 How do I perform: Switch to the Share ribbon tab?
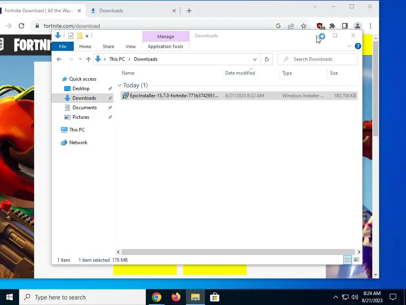(108, 46)
